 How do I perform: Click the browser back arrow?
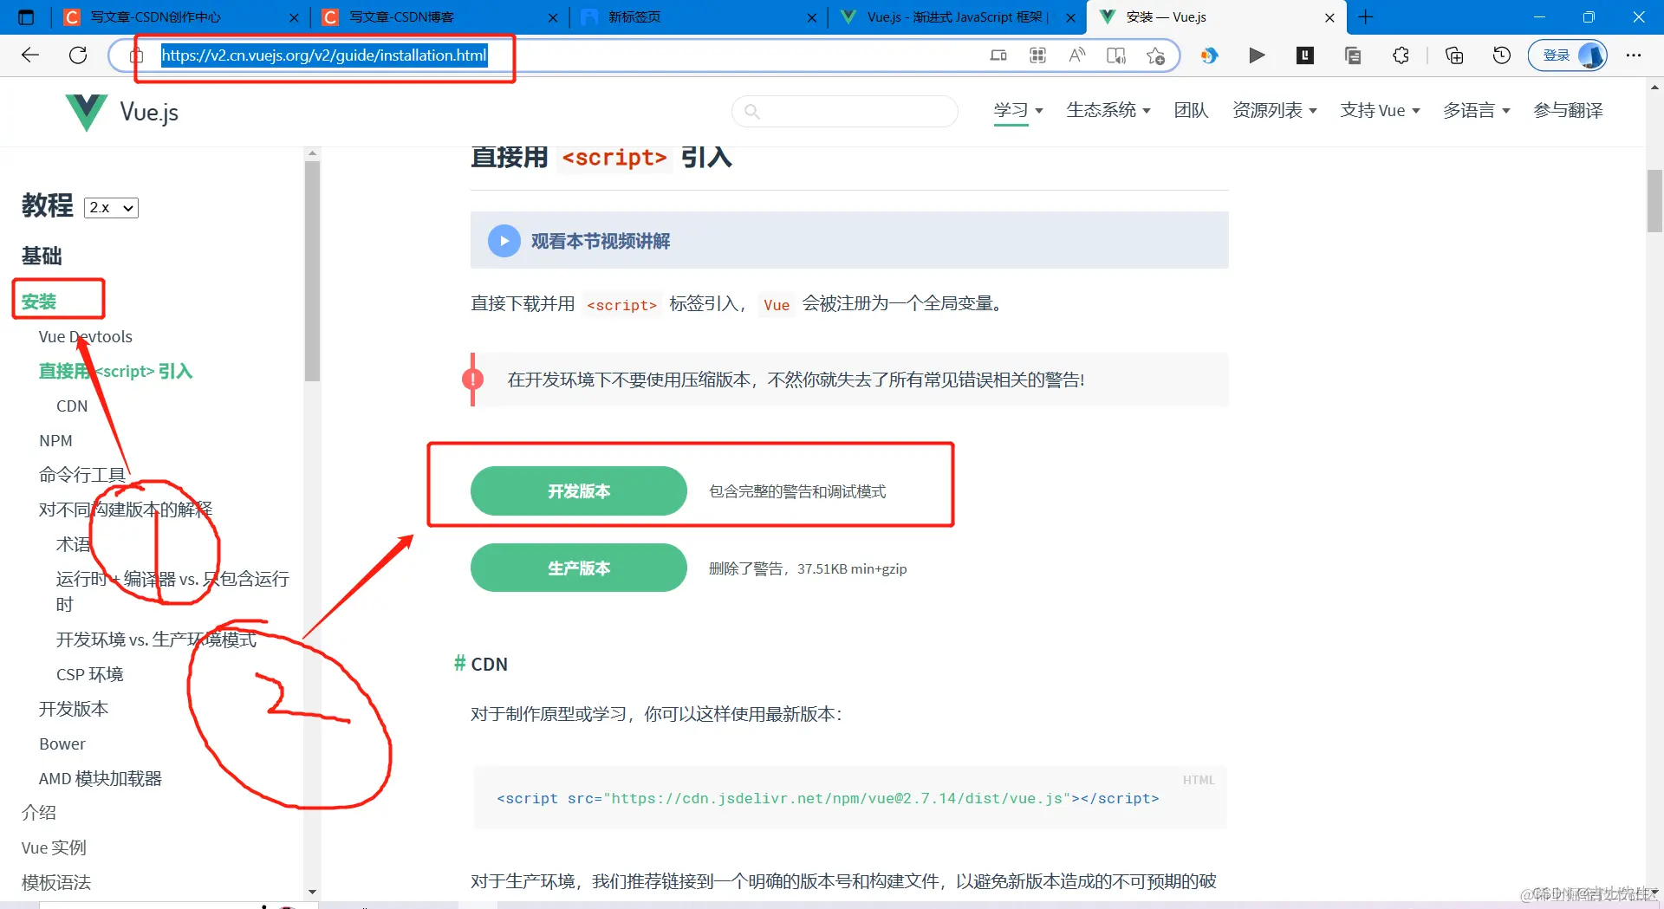(x=30, y=55)
